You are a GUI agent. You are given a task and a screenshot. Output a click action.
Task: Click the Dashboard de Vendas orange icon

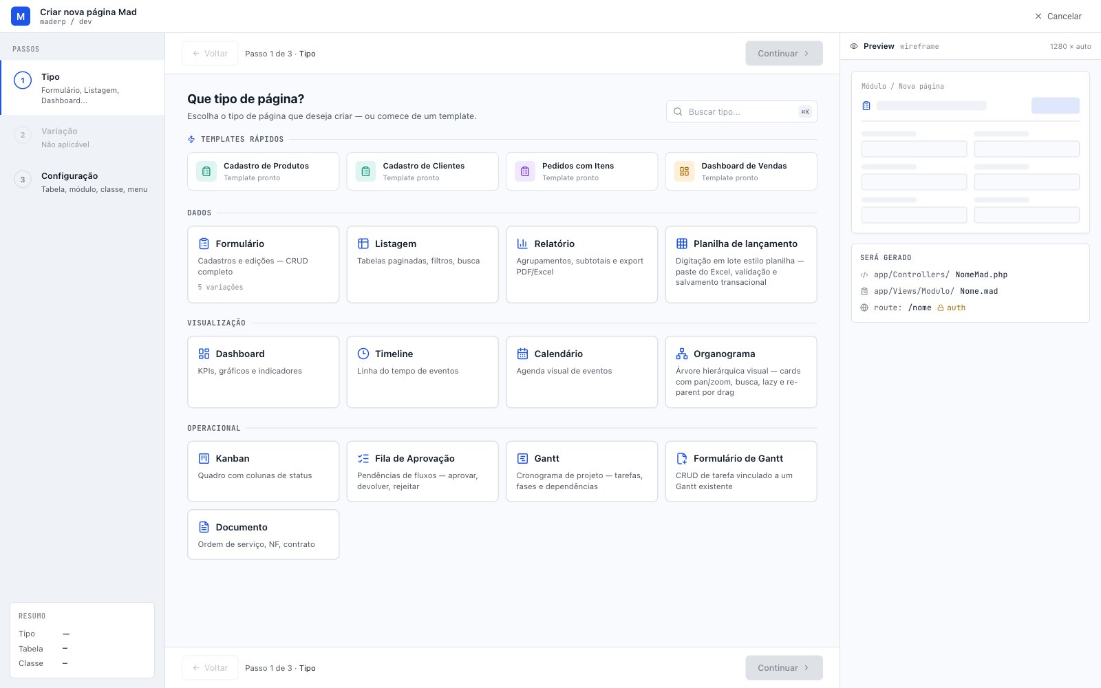click(x=684, y=171)
